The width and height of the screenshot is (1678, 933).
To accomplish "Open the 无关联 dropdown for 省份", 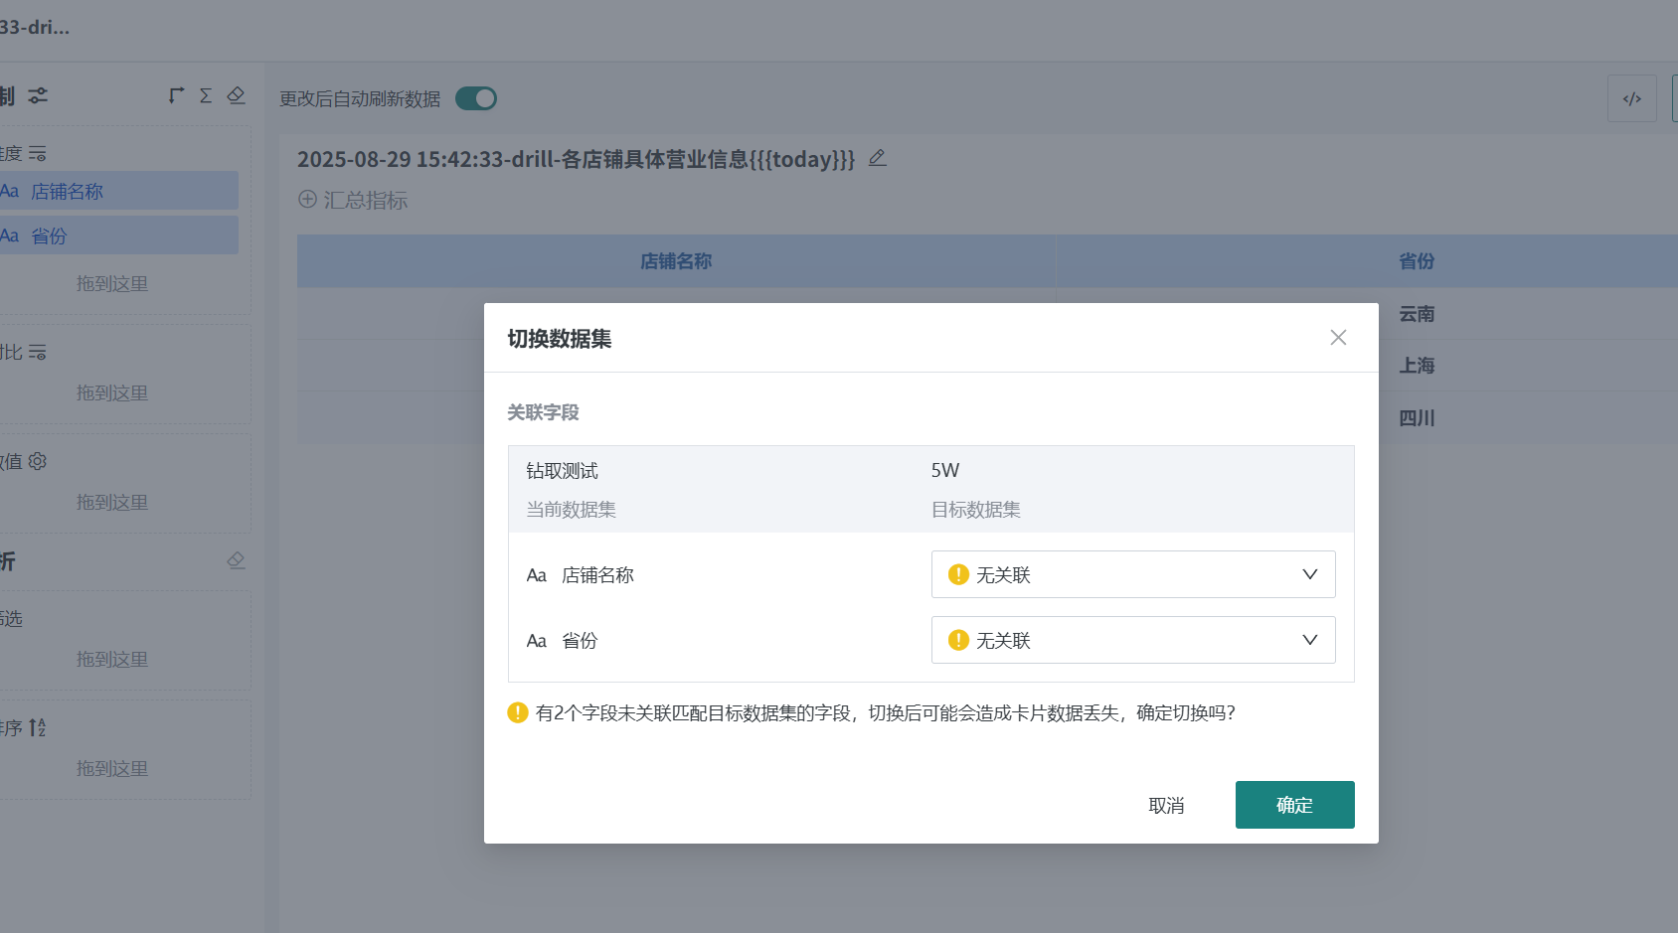I will tap(1132, 640).
